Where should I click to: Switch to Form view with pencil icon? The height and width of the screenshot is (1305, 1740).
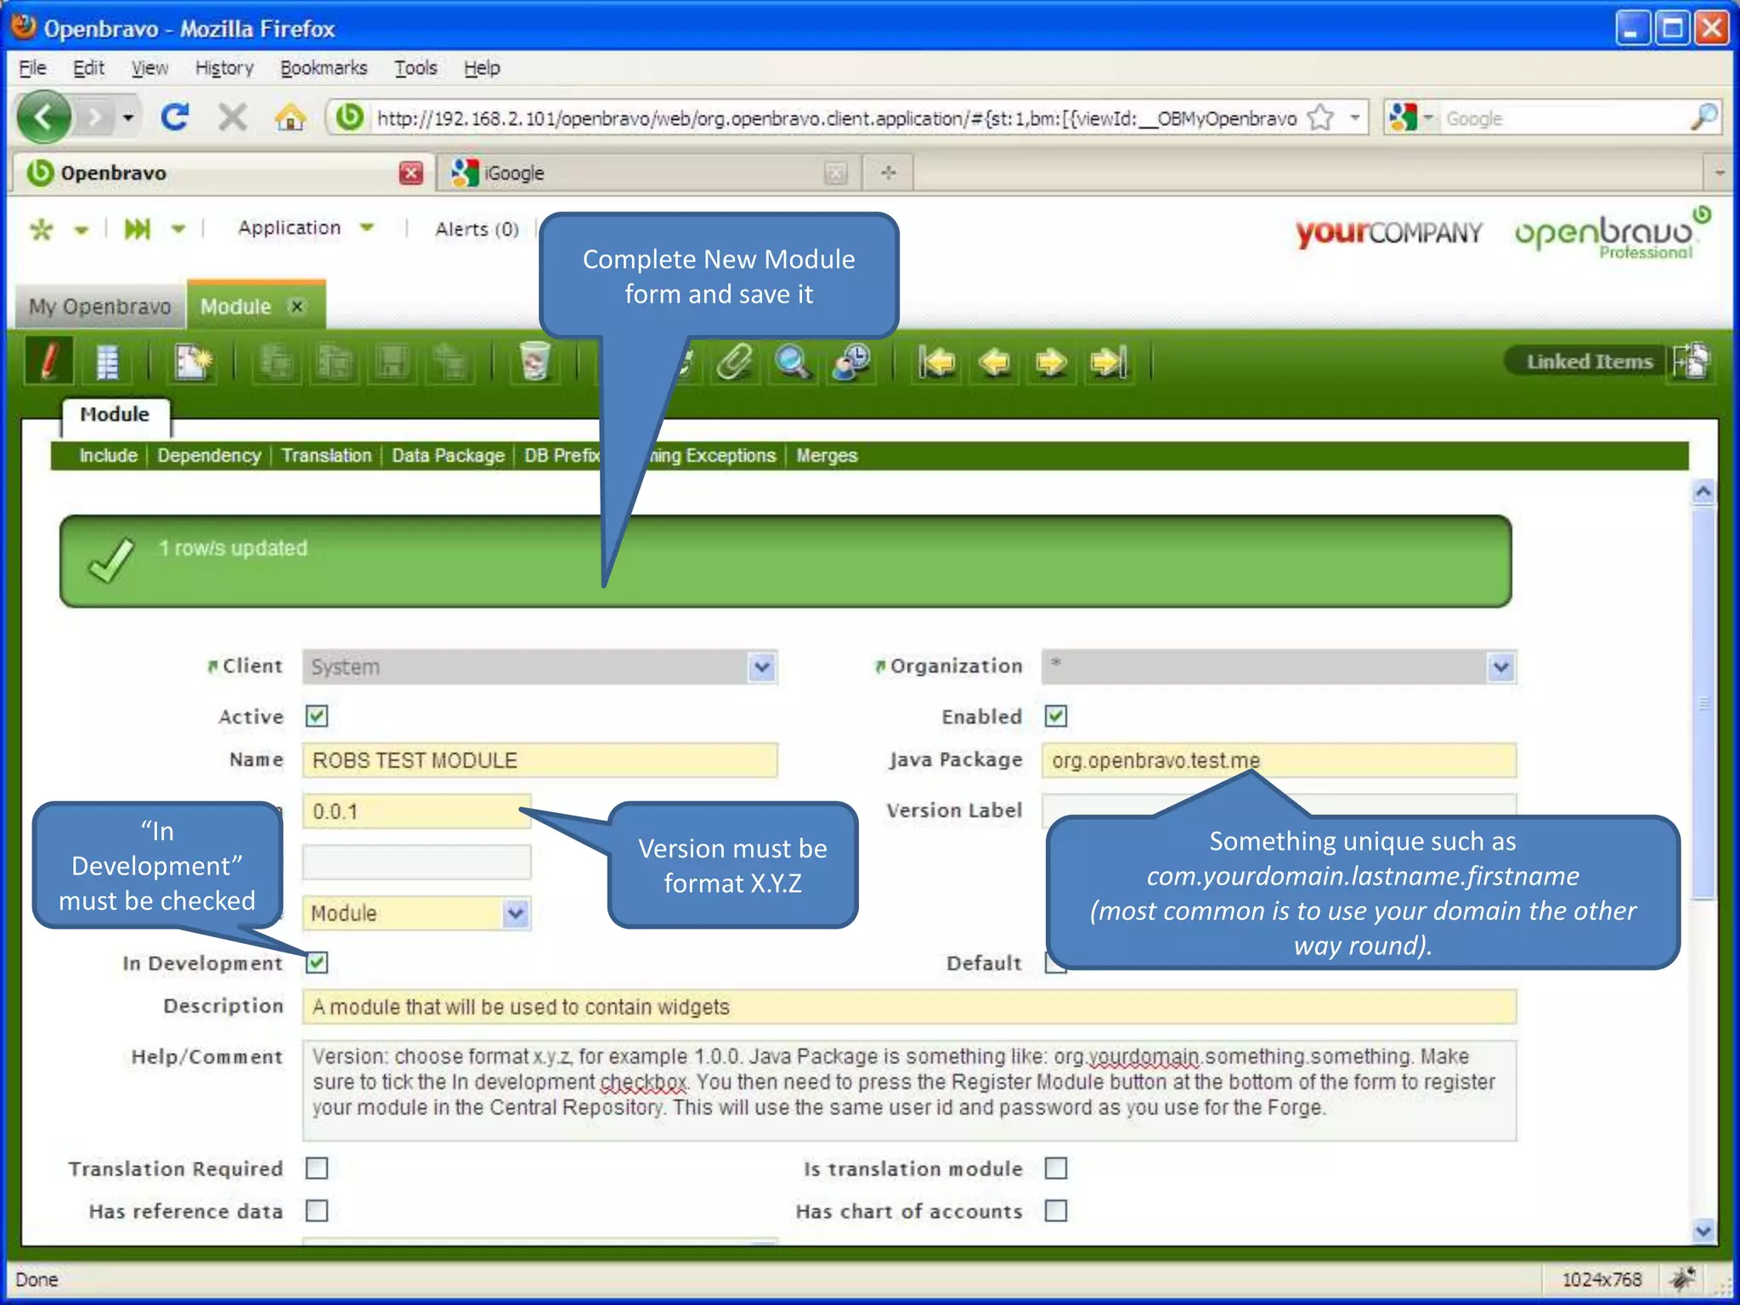pos(49,361)
